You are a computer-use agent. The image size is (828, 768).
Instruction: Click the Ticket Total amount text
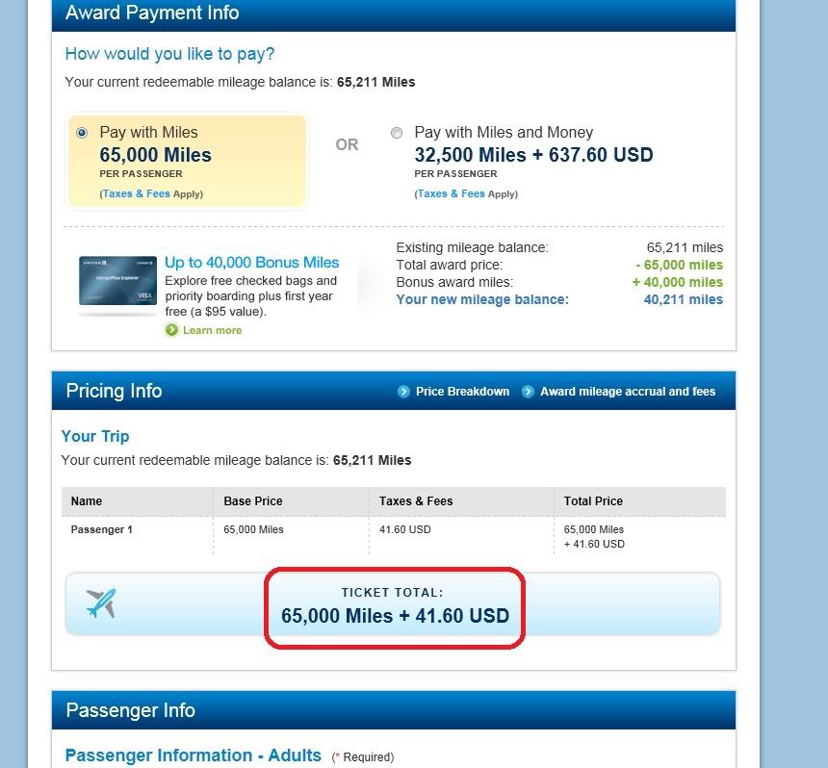[x=395, y=615]
